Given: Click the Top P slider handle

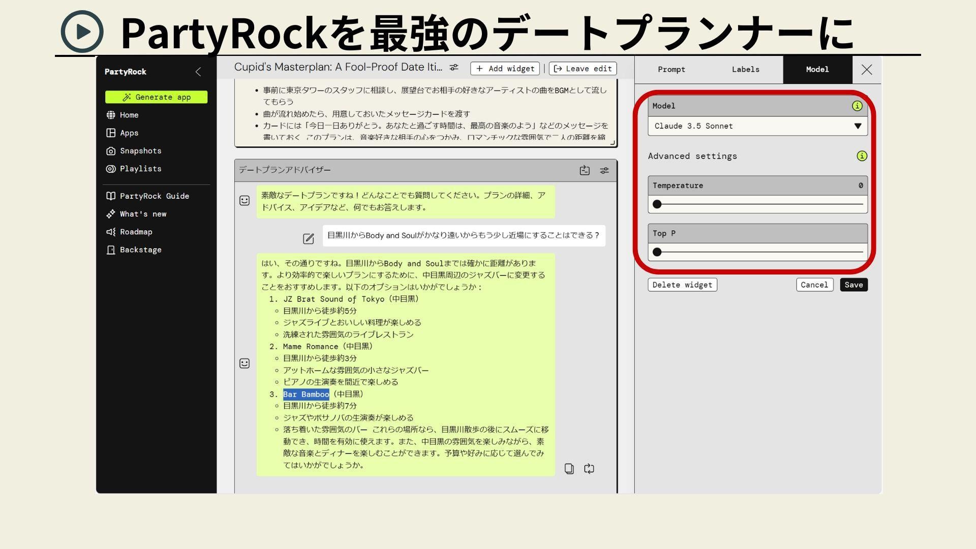Looking at the screenshot, I should pyautogui.click(x=657, y=252).
